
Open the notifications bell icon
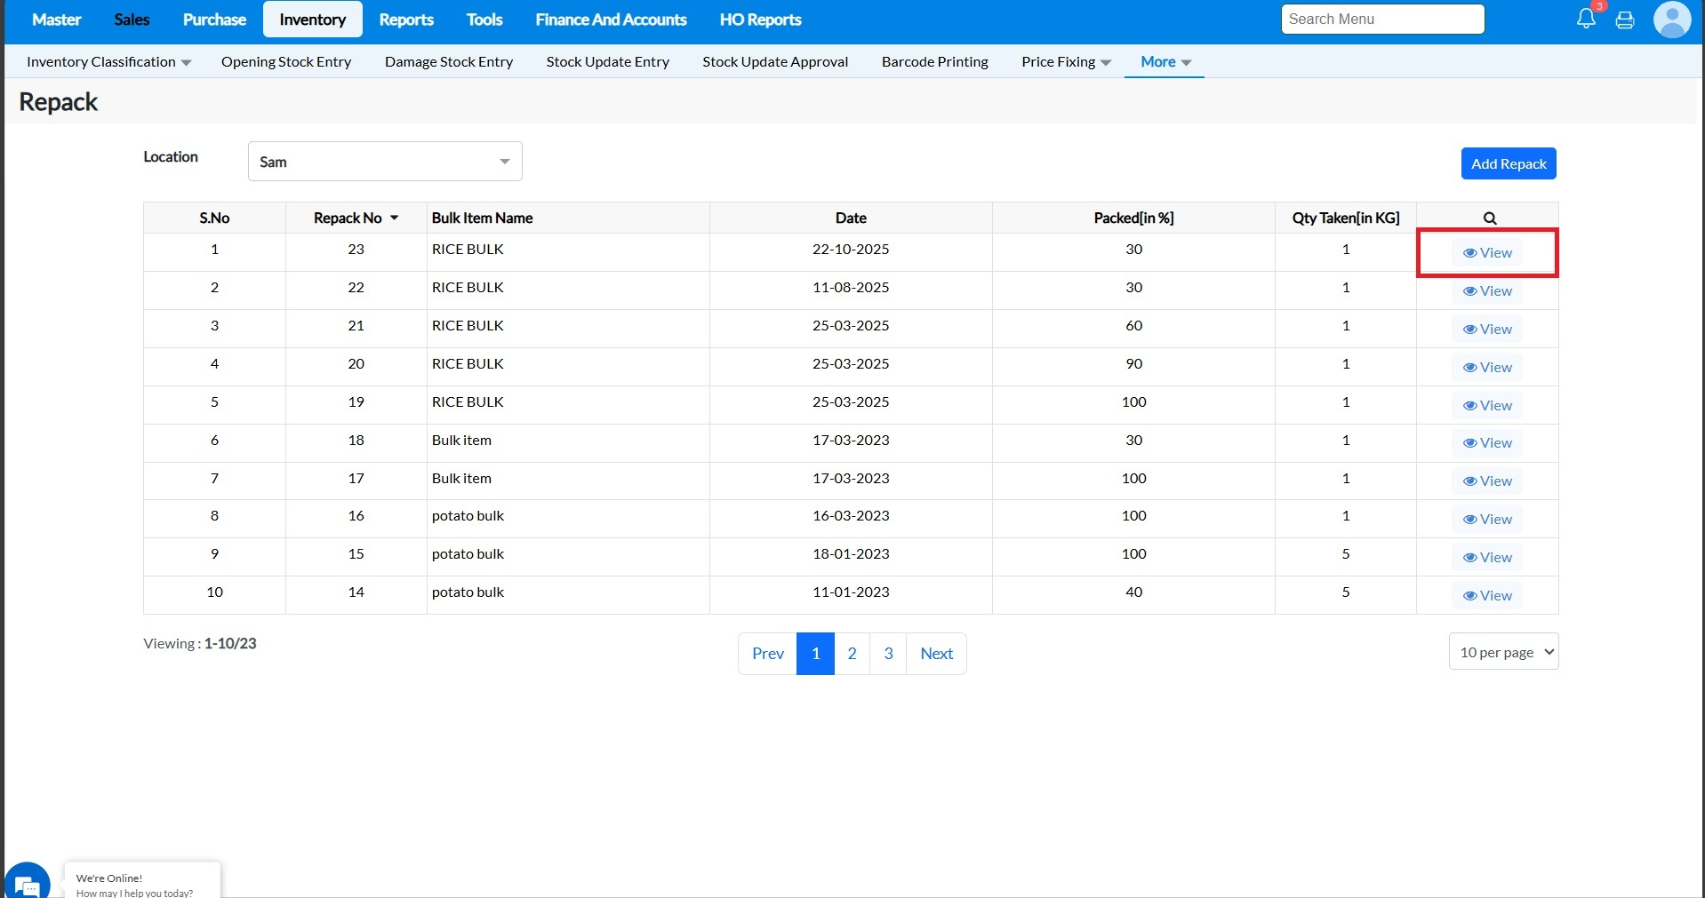tap(1586, 19)
